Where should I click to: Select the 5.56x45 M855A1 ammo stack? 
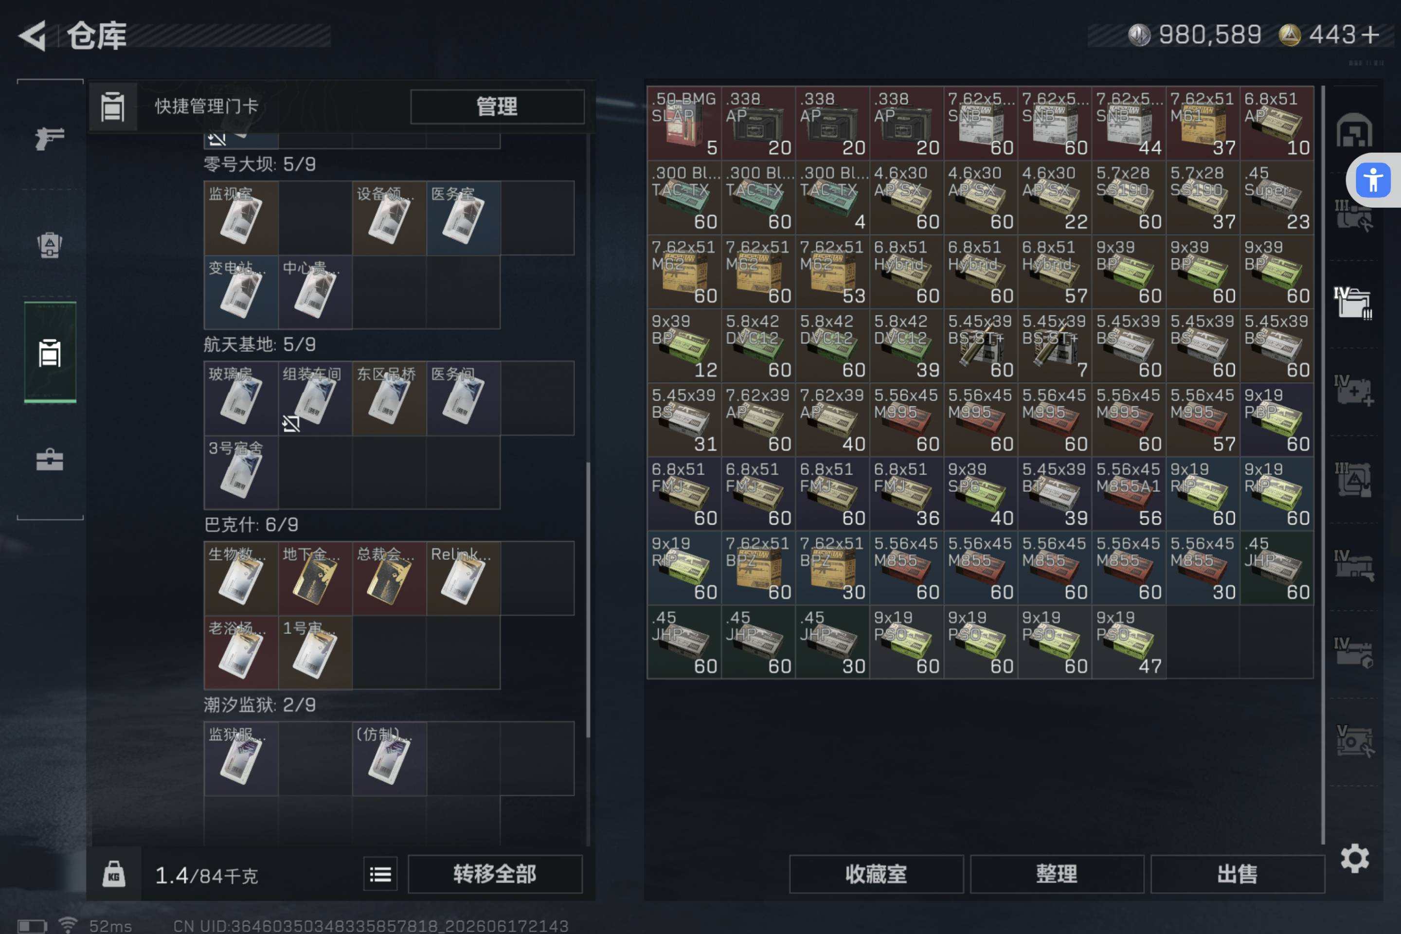tap(1129, 494)
